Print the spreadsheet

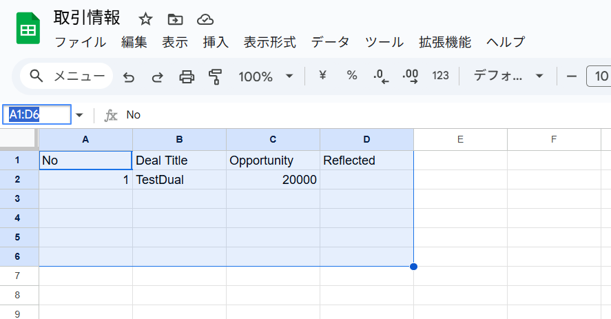pos(187,76)
